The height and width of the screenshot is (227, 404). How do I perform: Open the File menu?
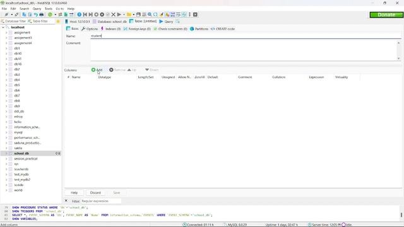[4, 9]
